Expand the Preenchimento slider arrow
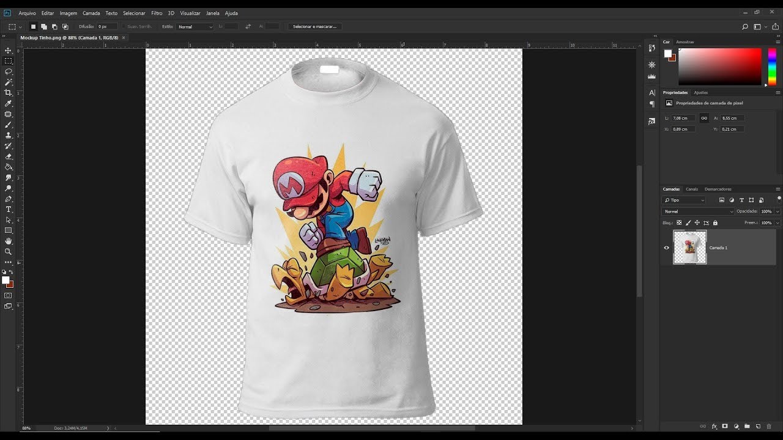The height and width of the screenshot is (440, 783). point(777,223)
